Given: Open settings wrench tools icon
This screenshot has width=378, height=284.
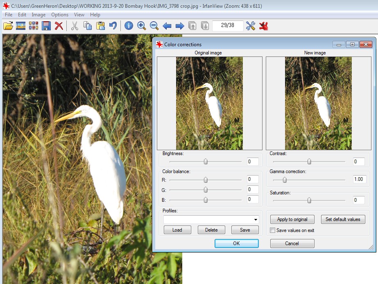Looking at the screenshot, I should tap(251, 26).
